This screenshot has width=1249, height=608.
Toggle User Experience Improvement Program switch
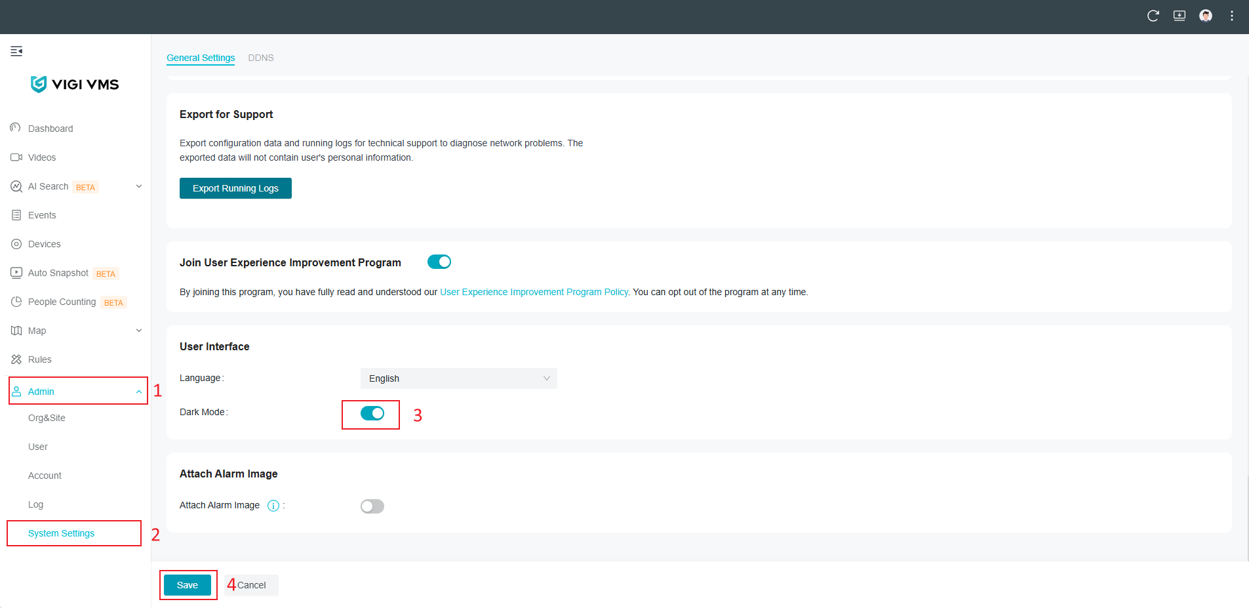click(x=439, y=262)
